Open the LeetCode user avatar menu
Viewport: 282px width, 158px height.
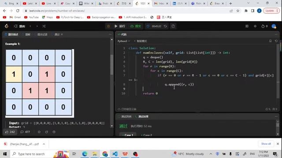click(x=274, y=26)
